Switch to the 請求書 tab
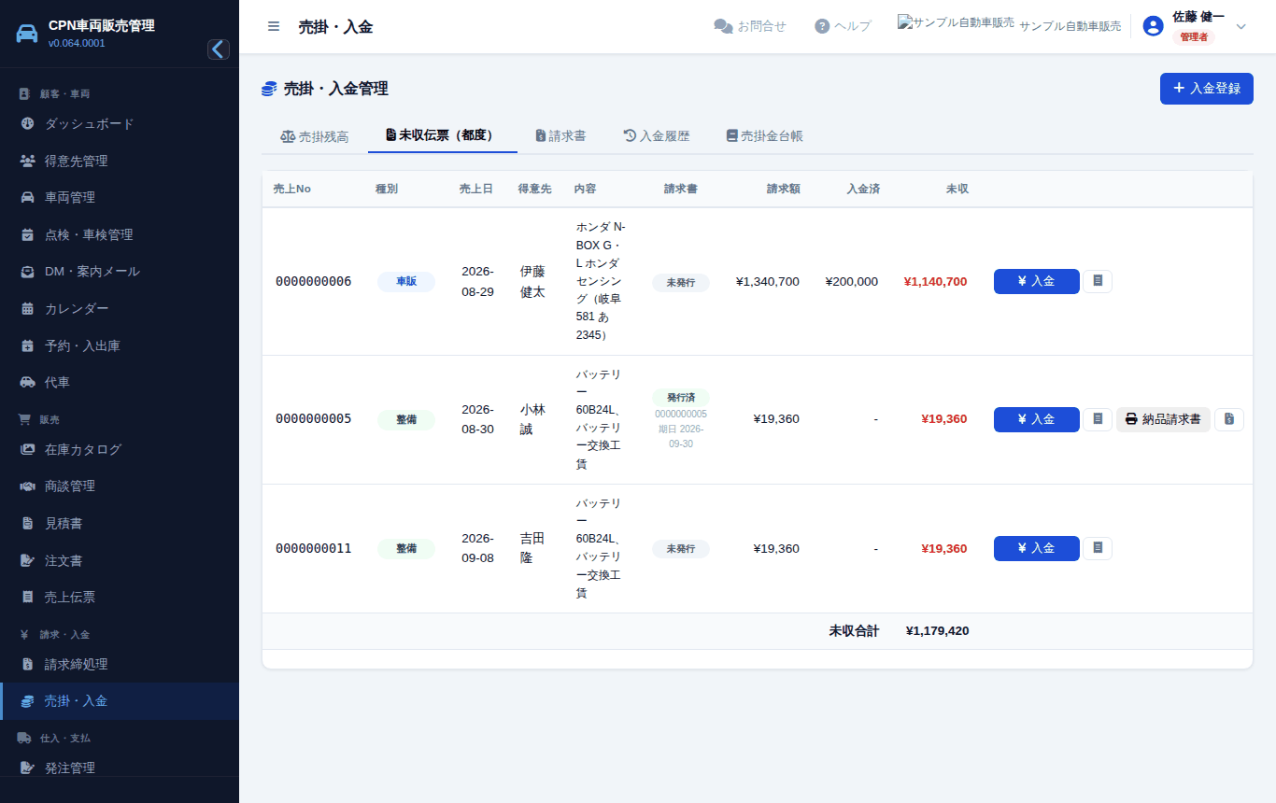 (x=560, y=136)
